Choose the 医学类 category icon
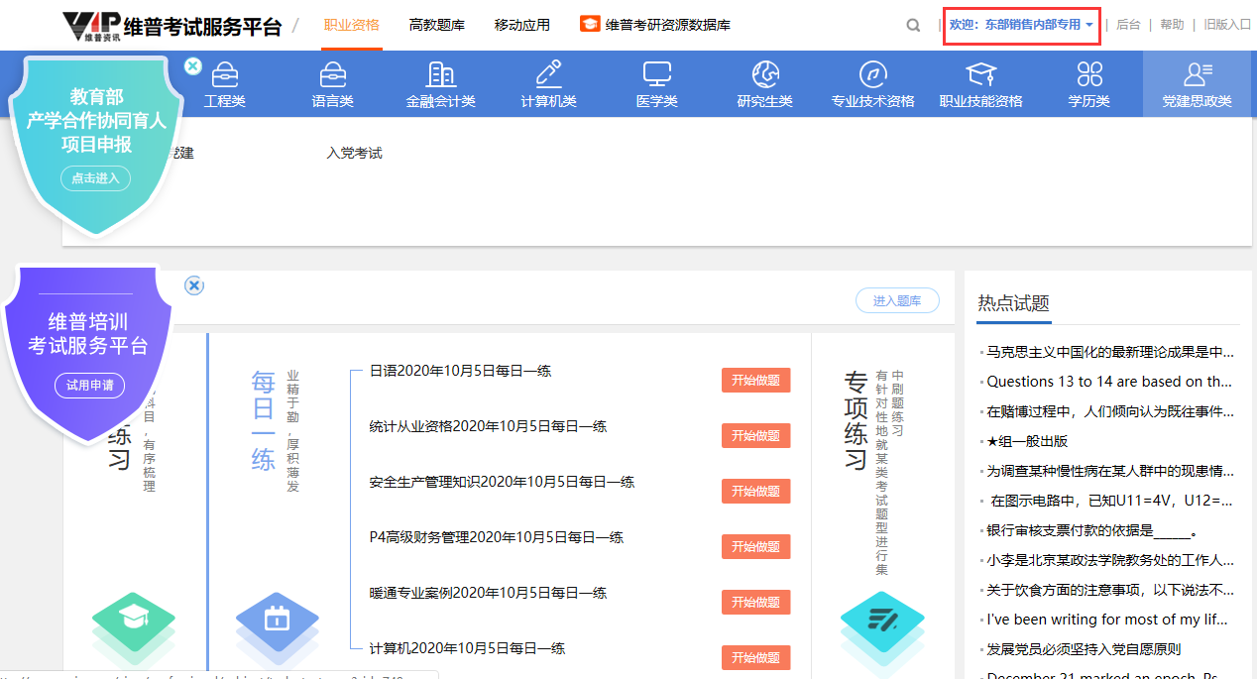The image size is (1257, 679). pos(656,75)
